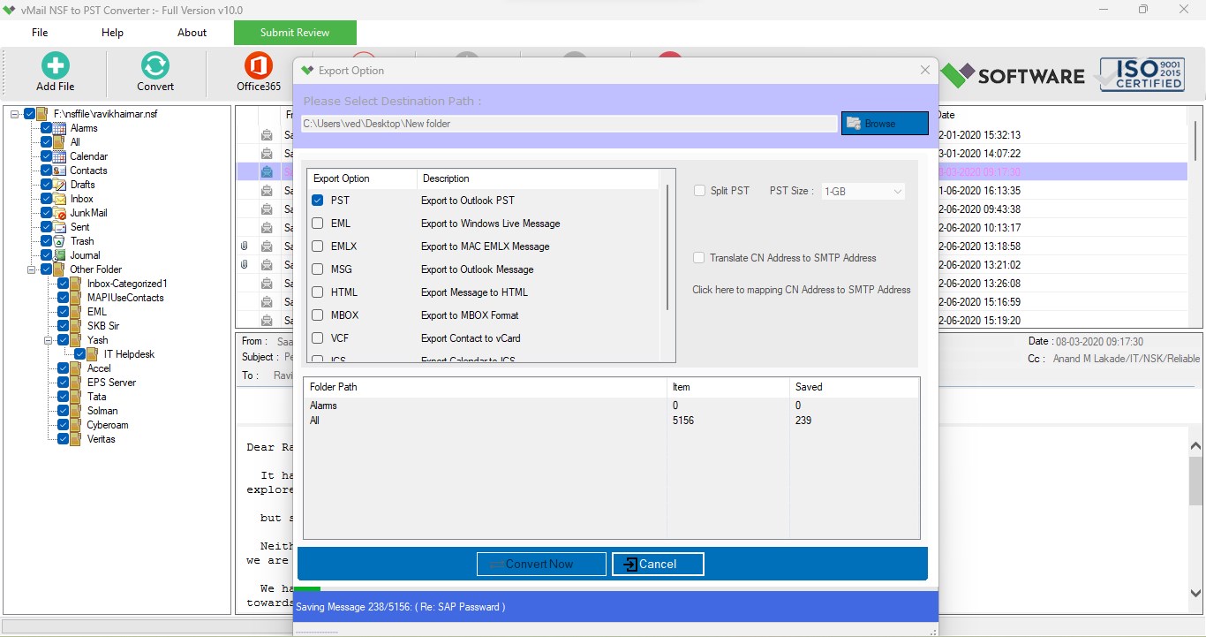The height and width of the screenshot is (637, 1206).
Task: Enable Translate CN Address to SMTP Address
Action: [699, 258]
